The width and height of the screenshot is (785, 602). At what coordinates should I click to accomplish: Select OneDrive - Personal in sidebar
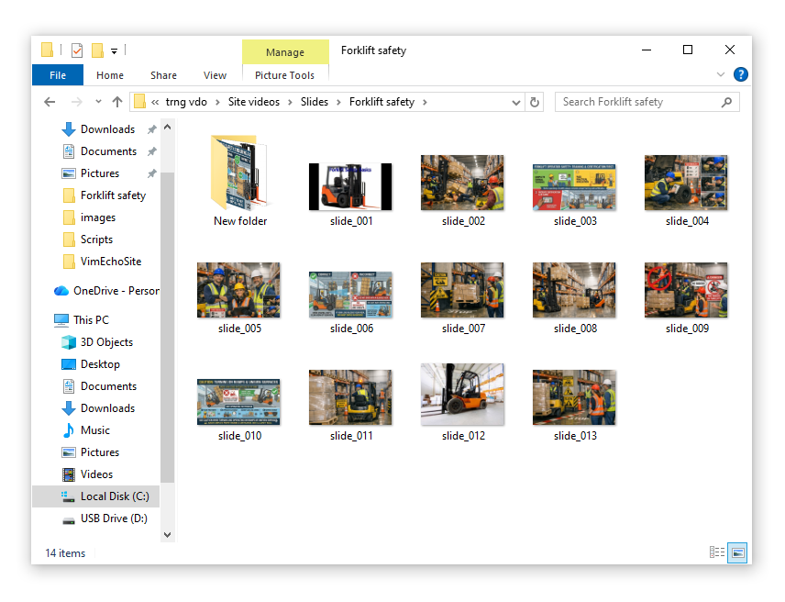pos(116,291)
